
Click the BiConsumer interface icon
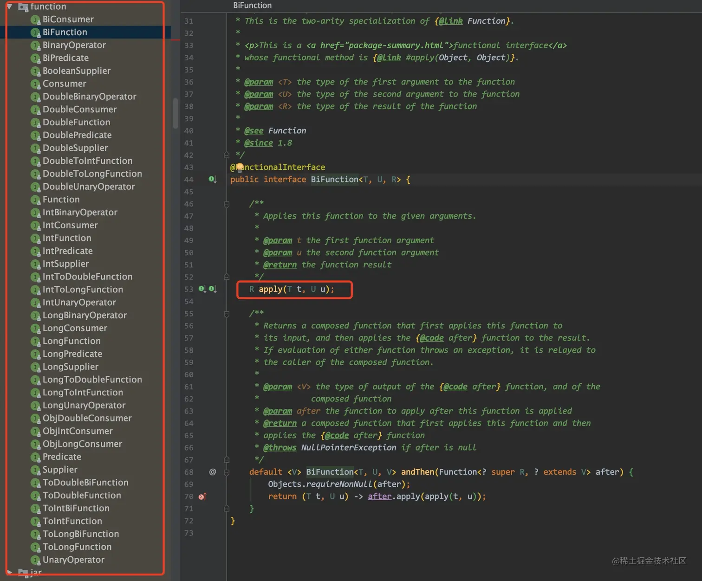[x=35, y=19]
